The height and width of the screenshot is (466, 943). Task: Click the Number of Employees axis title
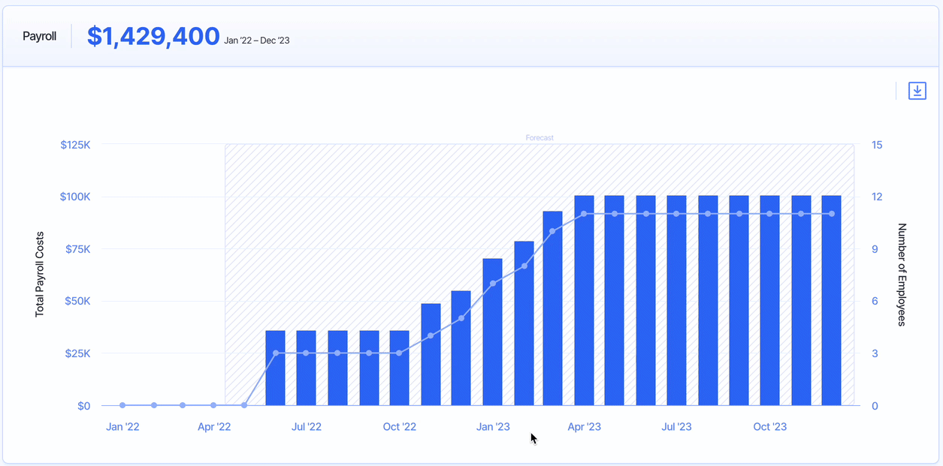[x=902, y=275]
